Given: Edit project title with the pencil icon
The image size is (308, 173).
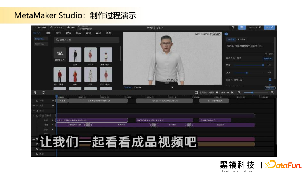Looking at the screenshot, I should point(163,28).
